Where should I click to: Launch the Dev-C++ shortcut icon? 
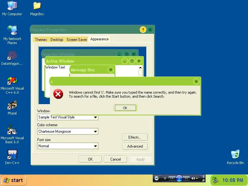pyautogui.click(x=12, y=157)
